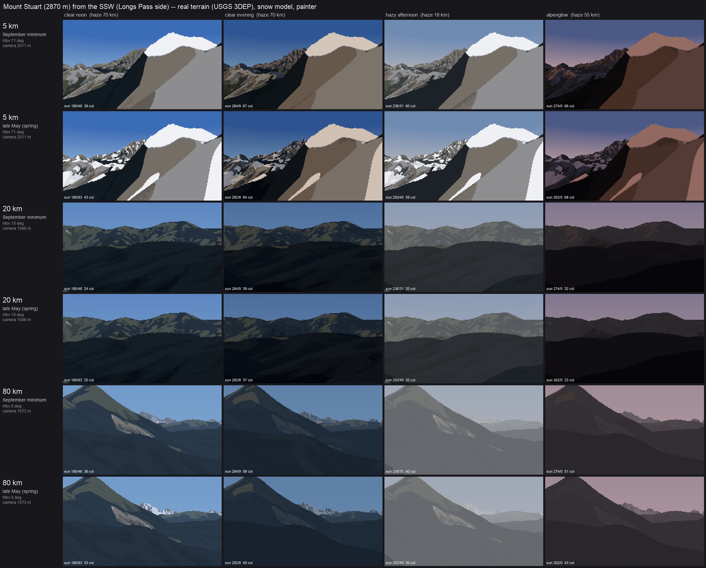Choose the 80 km late May clear evening panel
The height and width of the screenshot is (568, 706).
pos(303,521)
